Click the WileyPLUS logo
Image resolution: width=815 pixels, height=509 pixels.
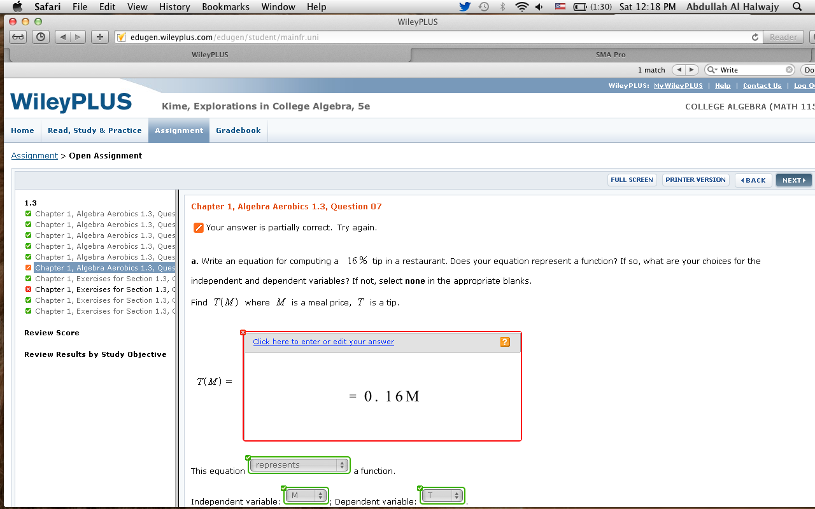click(71, 102)
